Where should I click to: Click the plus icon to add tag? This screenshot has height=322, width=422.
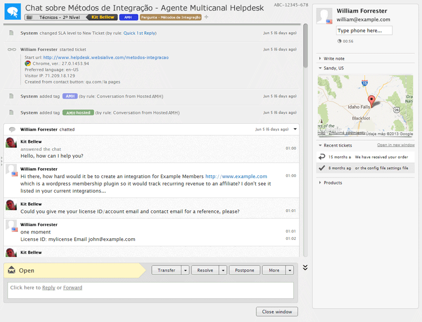tap(206, 17)
